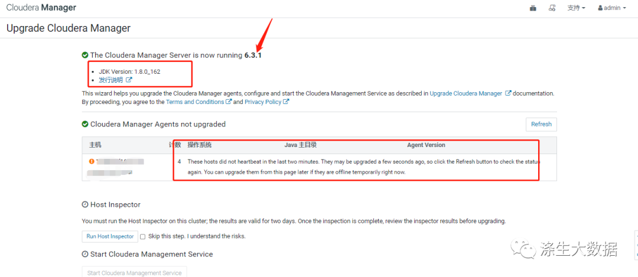Open the 发行说明 release notes link

coord(110,80)
